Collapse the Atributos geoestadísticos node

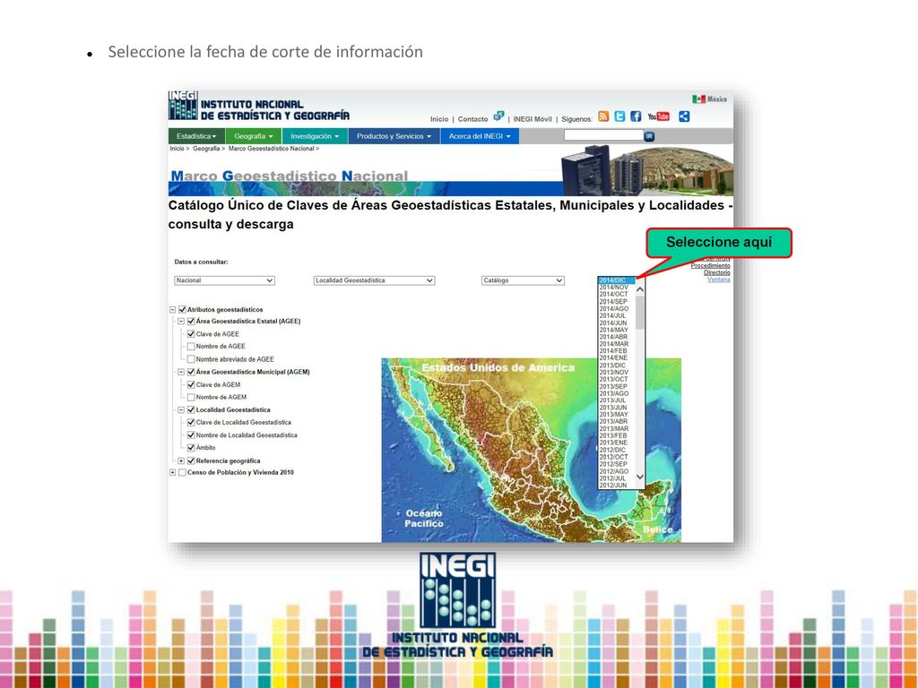pos(173,309)
